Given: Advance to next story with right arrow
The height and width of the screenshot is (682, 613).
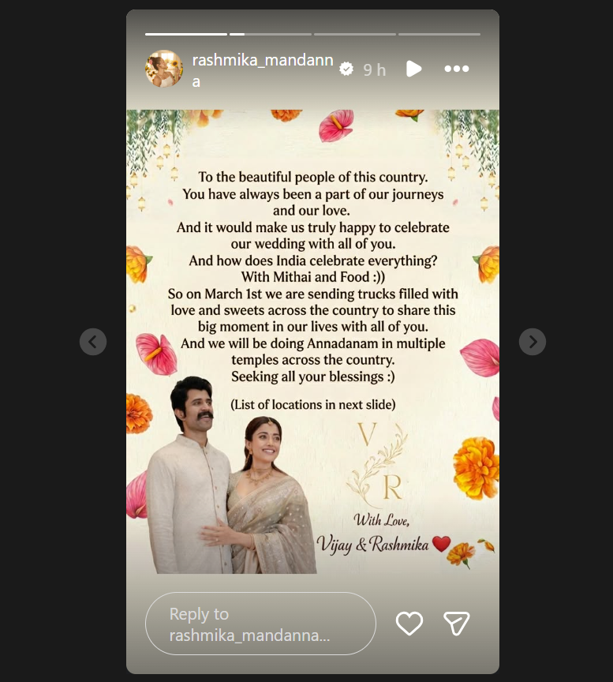Looking at the screenshot, I should [533, 342].
